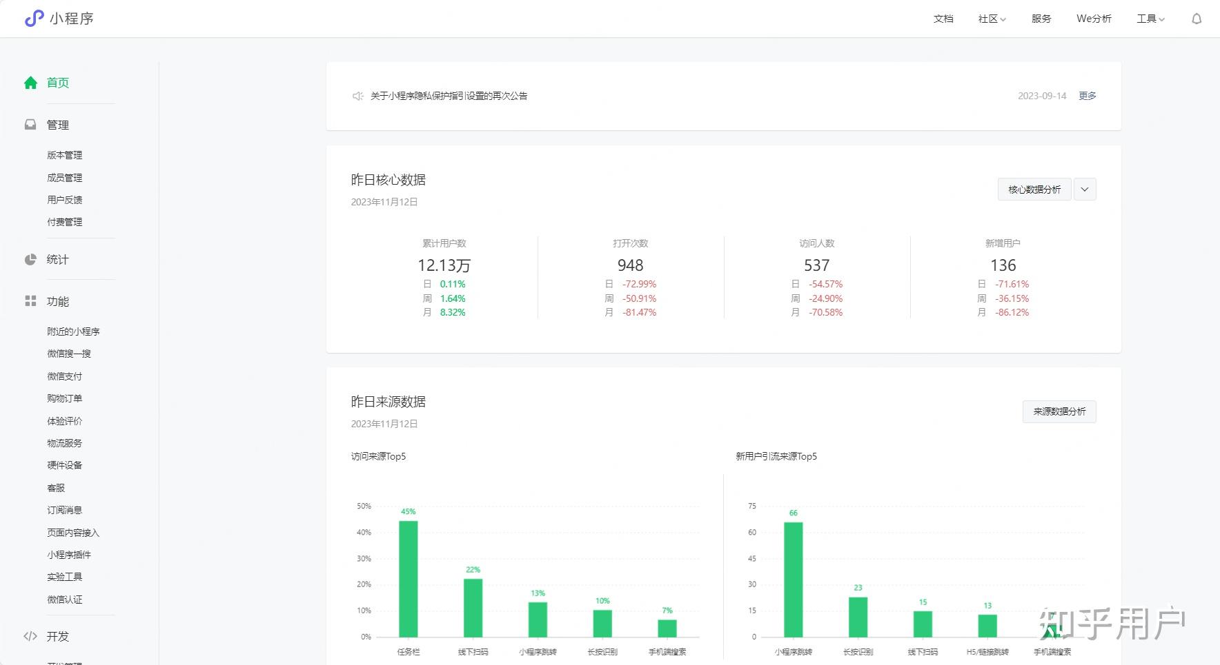The height and width of the screenshot is (665, 1220).
Task: Open the dropdown arrow beside 核心数据分析
Action: coord(1085,190)
